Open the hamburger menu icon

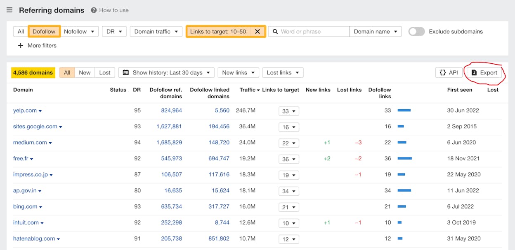[x=9, y=10]
